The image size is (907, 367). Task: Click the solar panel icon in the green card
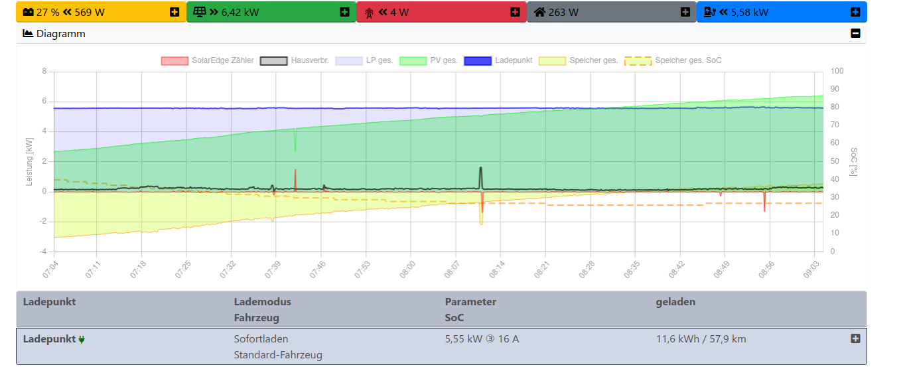(x=199, y=12)
